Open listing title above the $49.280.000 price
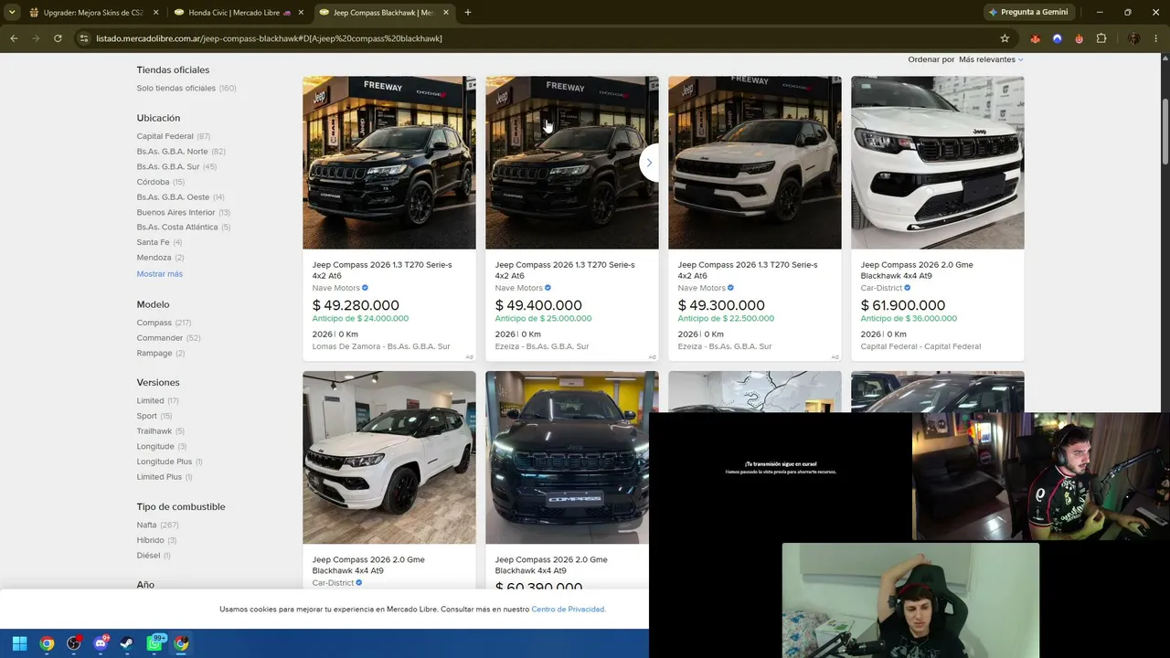This screenshot has width=1170, height=658. tap(382, 271)
